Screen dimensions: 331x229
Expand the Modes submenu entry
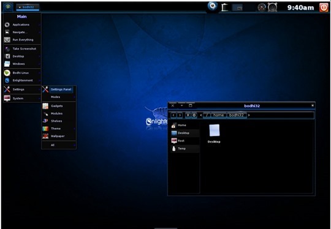59,97
